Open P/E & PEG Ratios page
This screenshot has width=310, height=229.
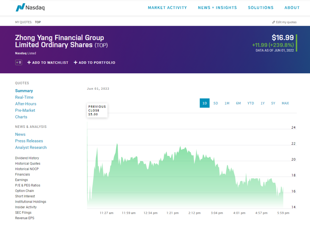pyautogui.click(x=28, y=185)
